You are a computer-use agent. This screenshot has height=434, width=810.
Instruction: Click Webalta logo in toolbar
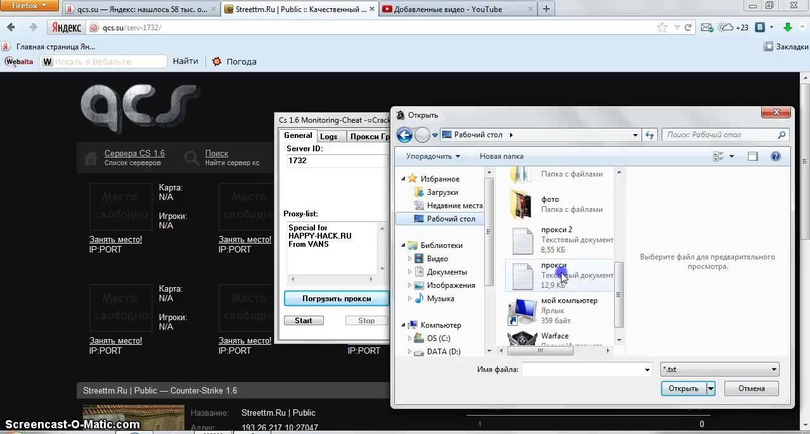coord(19,61)
